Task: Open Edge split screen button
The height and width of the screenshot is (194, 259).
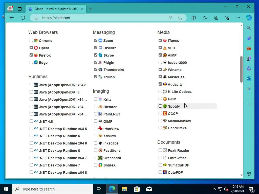Action: pyautogui.click(x=193, y=18)
